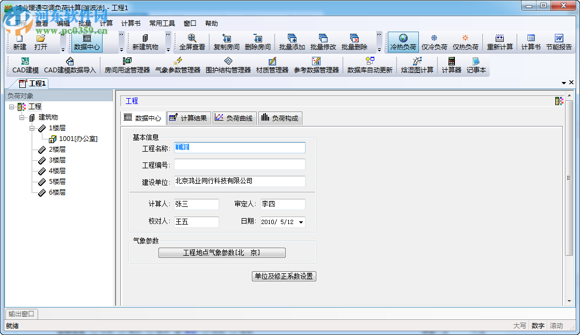
Task: Open a project with the 打开 icon
Action: [41, 42]
